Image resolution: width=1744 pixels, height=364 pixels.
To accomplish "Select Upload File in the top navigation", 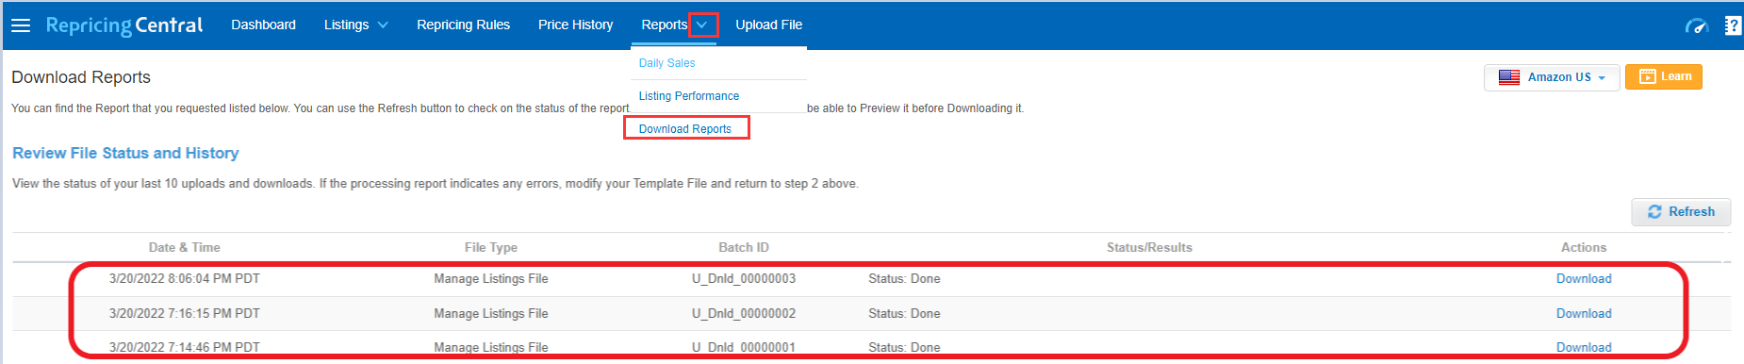I will [x=768, y=25].
